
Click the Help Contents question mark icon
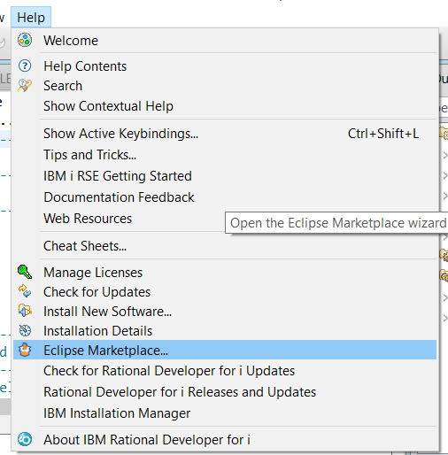point(25,66)
